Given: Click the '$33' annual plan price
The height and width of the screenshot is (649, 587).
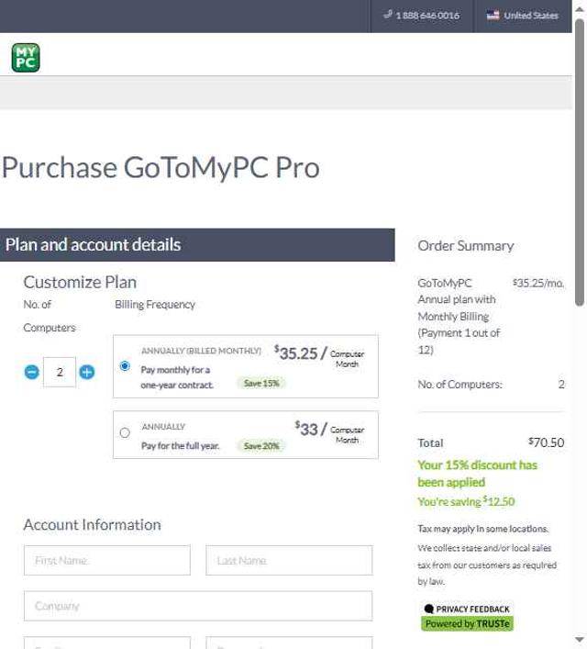Looking at the screenshot, I should pos(306,429).
